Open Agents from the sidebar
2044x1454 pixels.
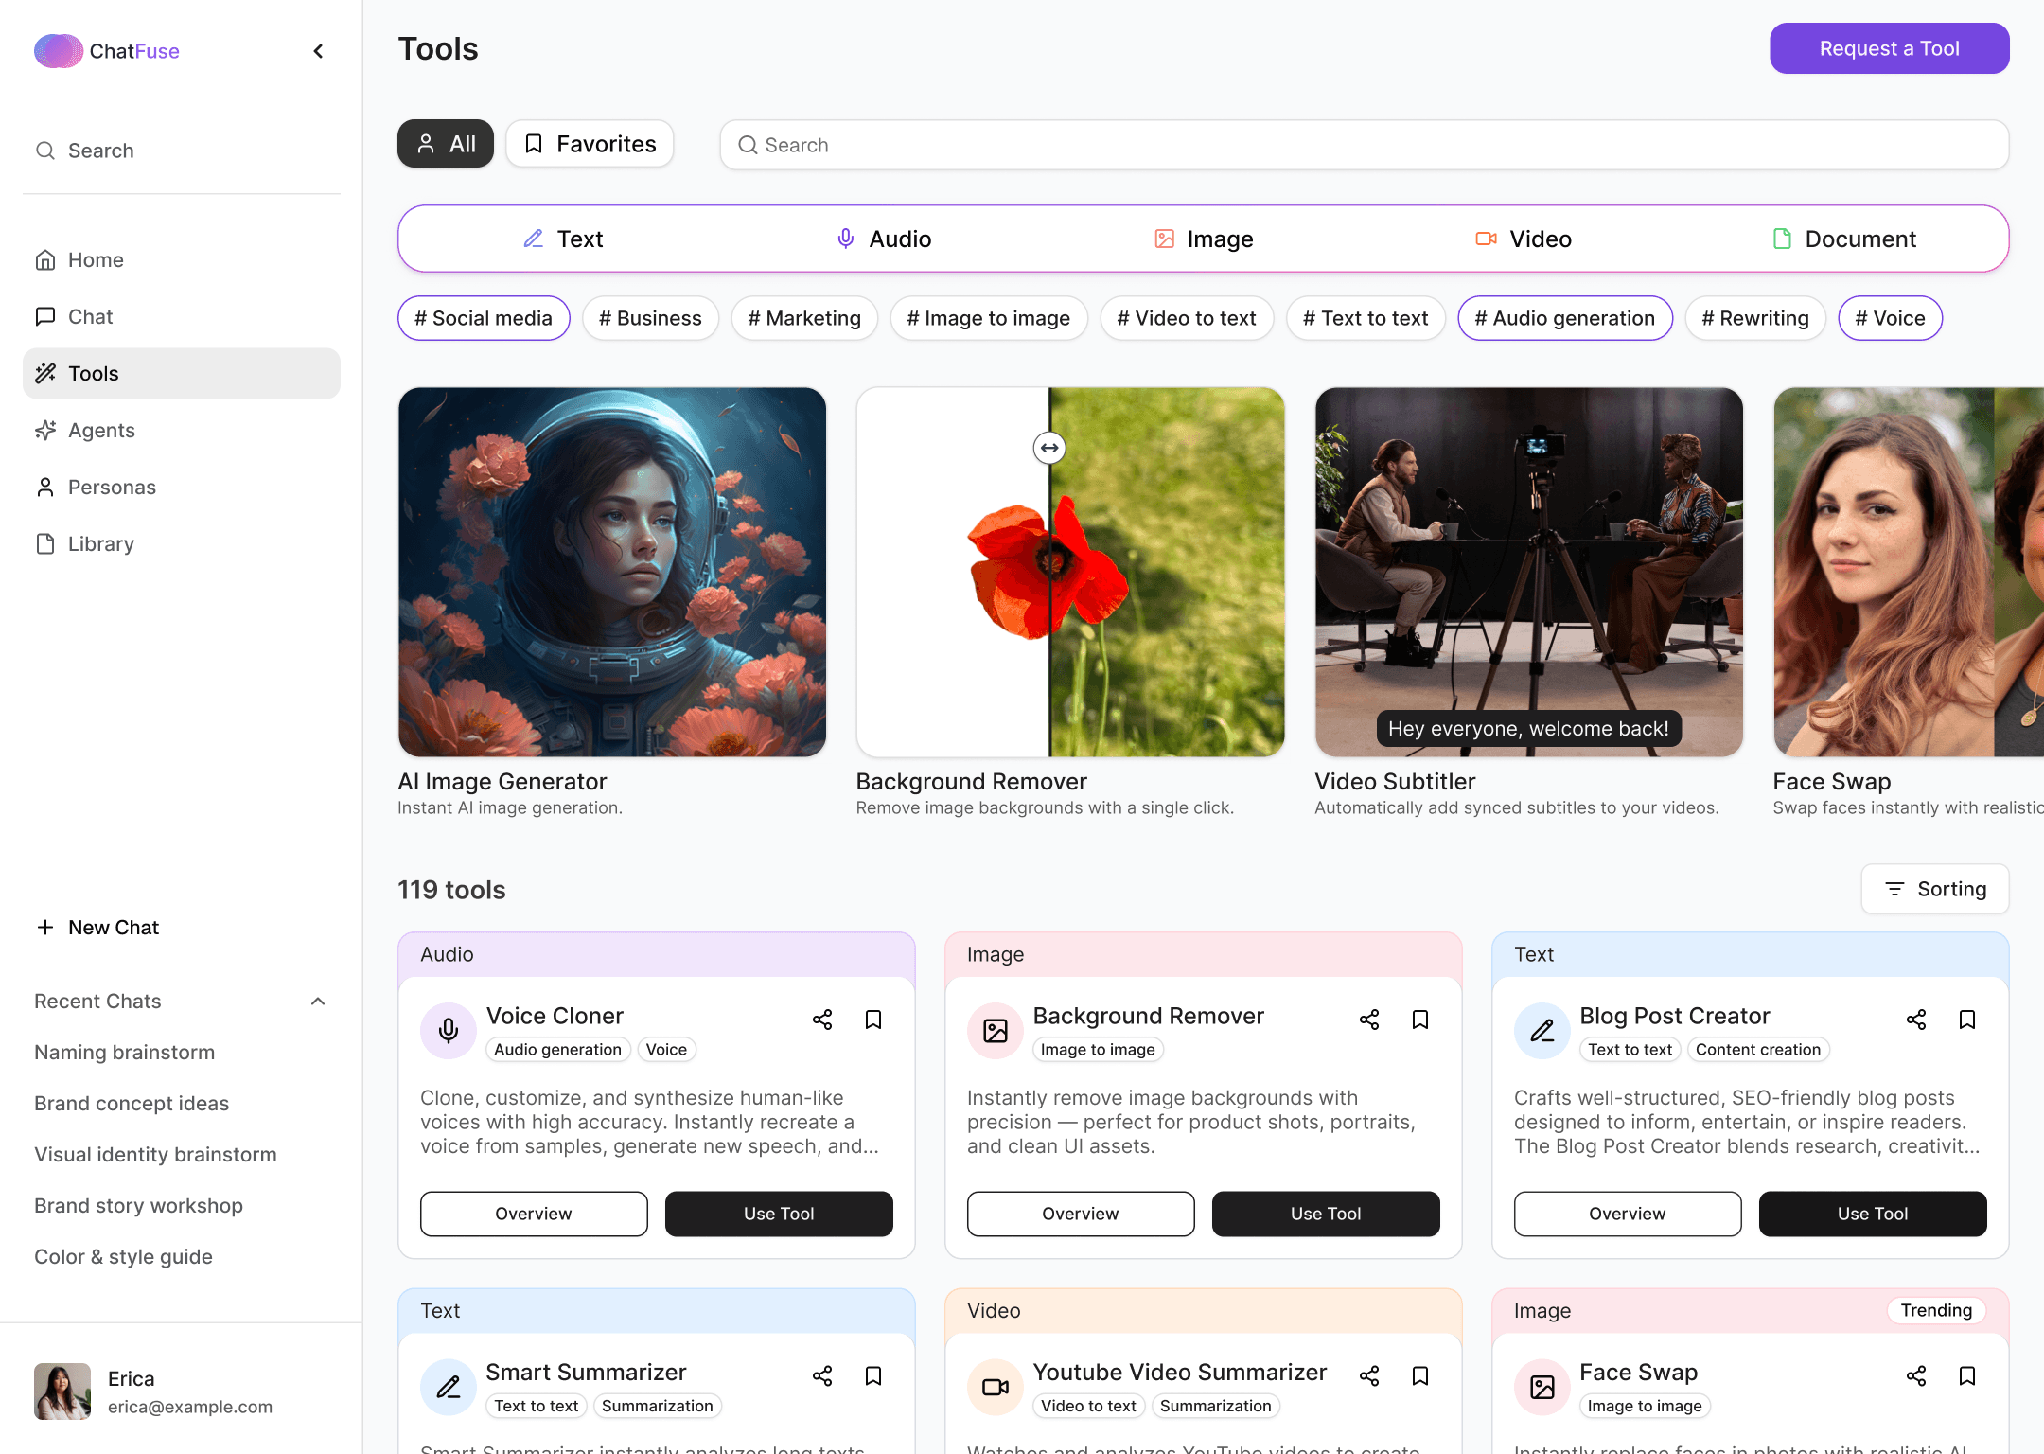tap(101, 431)
